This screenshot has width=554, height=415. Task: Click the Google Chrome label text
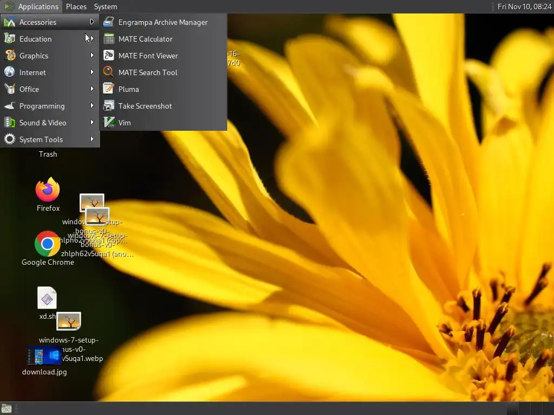coord(48,262)
